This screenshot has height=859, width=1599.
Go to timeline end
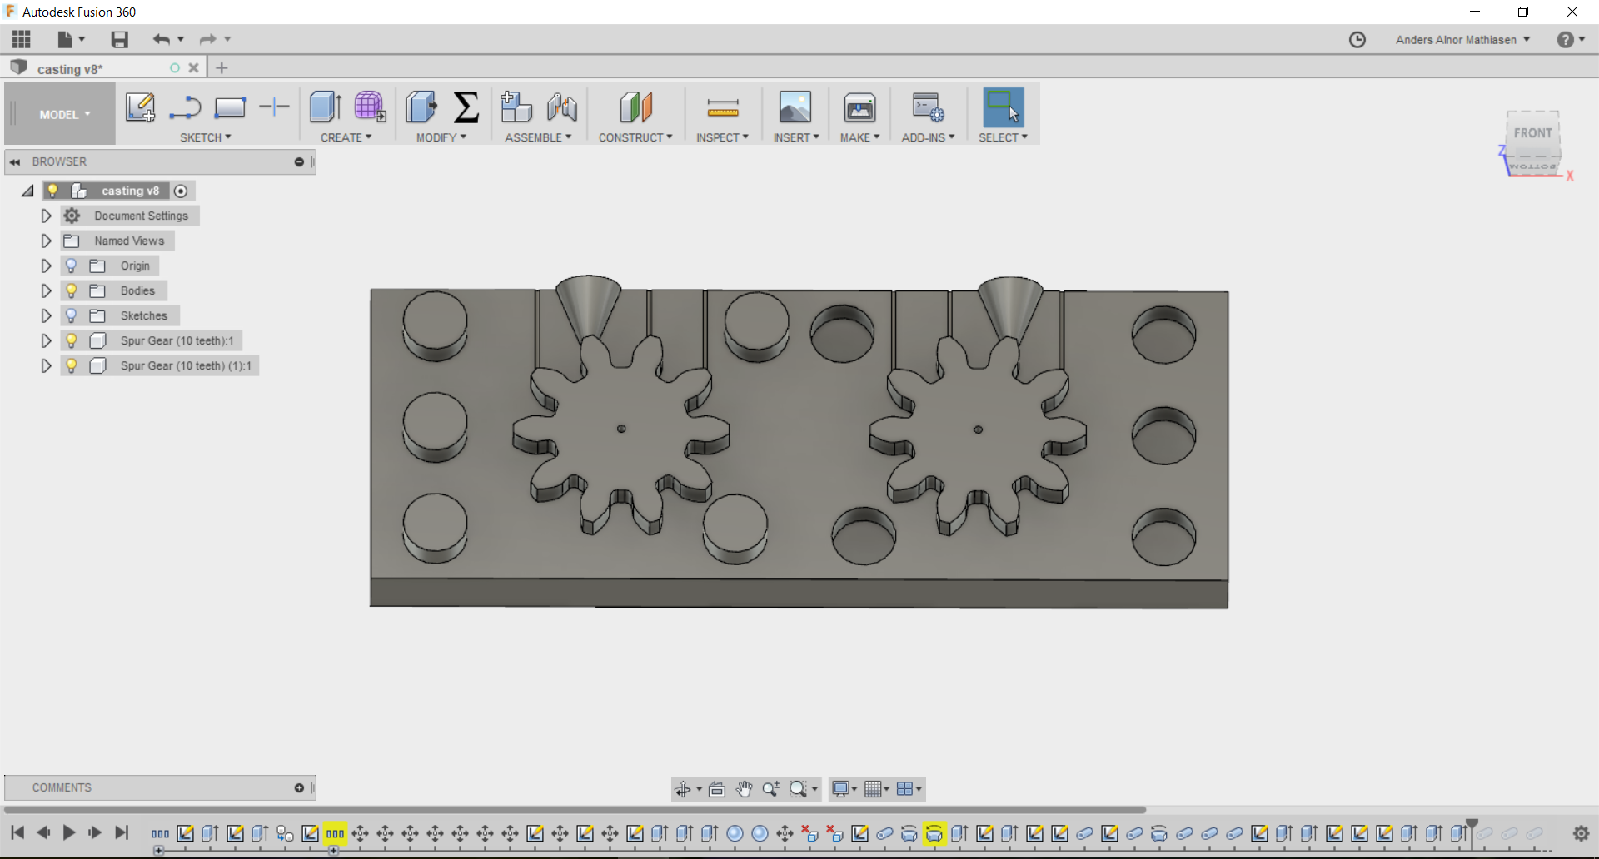pyautogui.click(x=122, y=832)
